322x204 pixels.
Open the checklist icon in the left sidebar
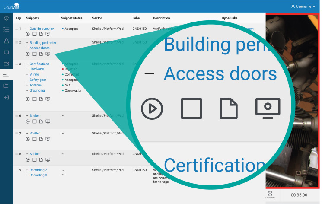pos(6,29)
